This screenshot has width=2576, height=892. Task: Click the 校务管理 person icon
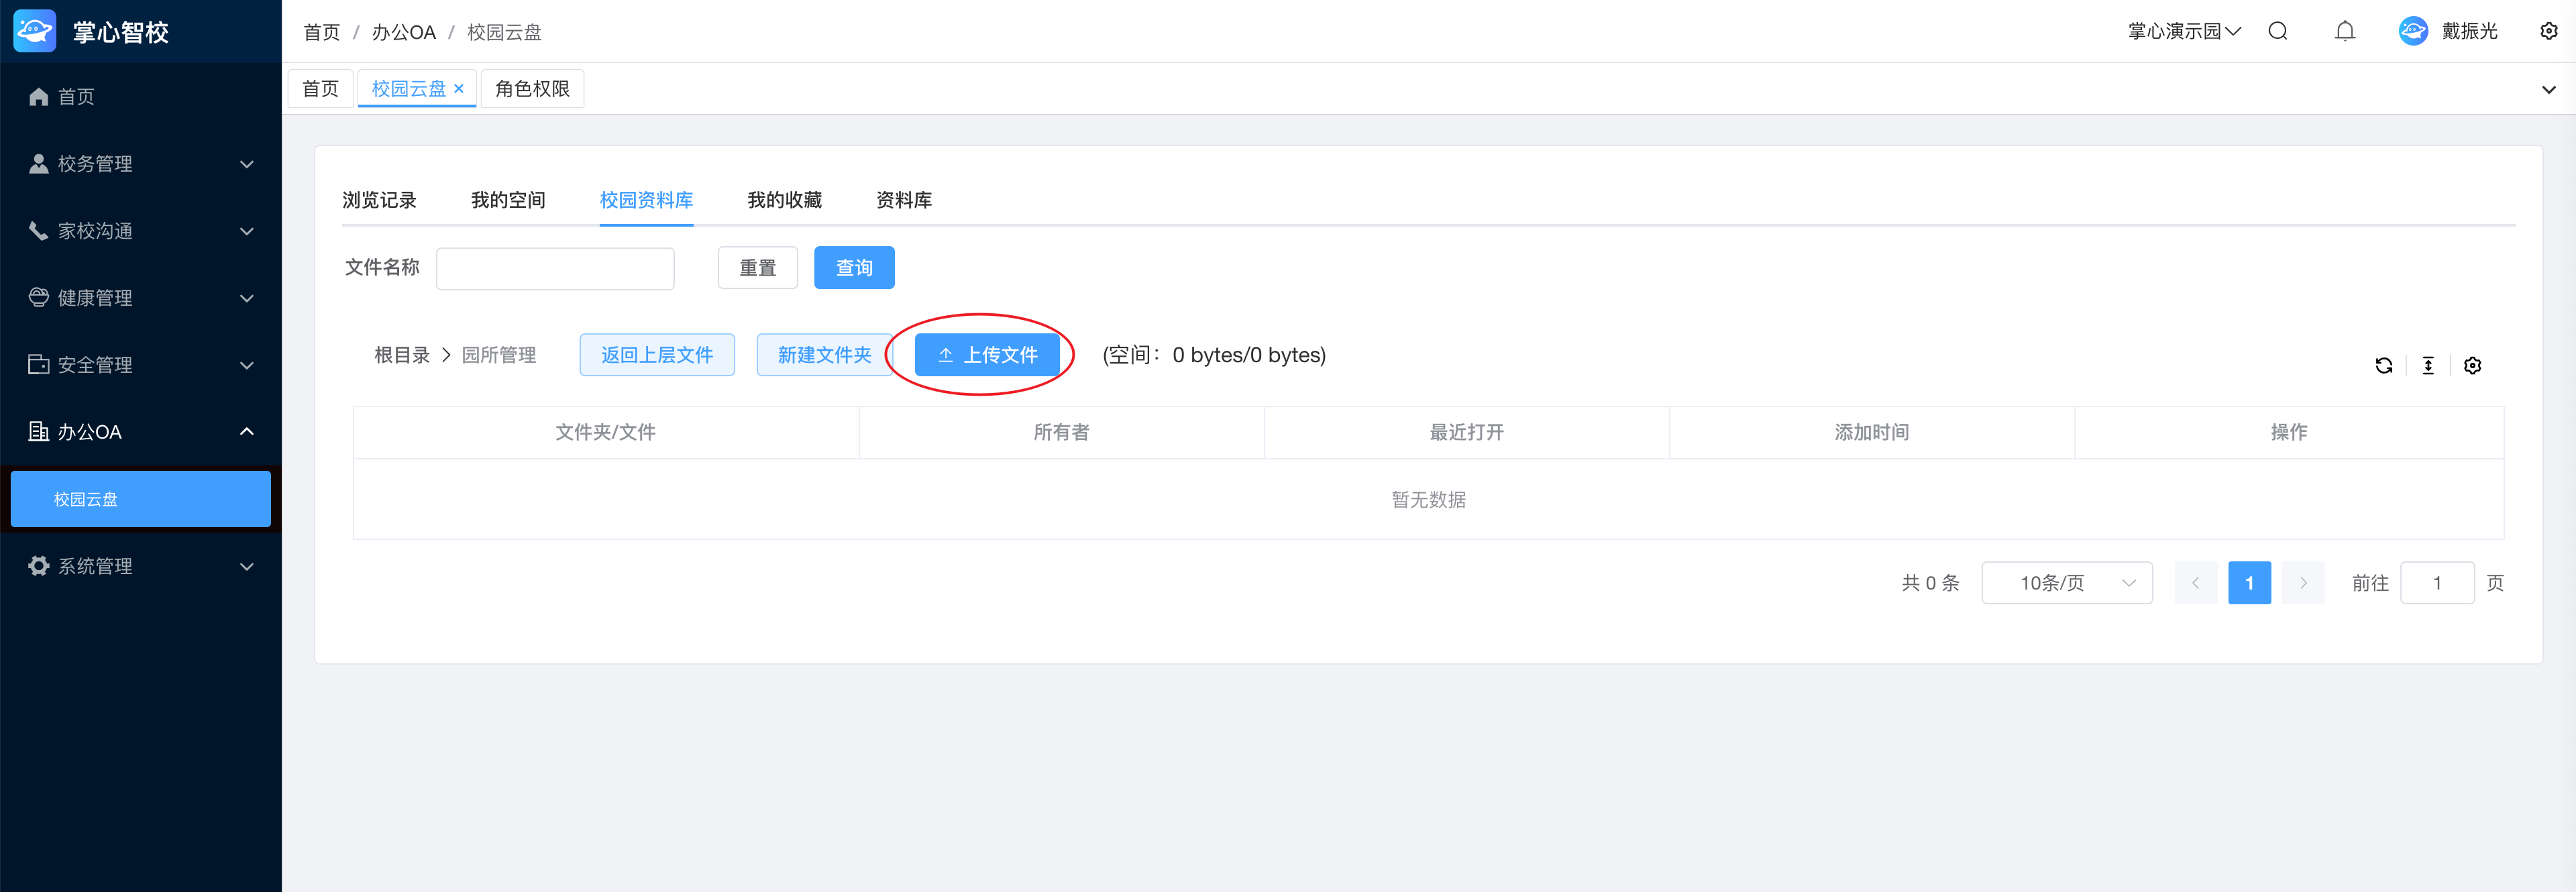pyautogui.click(x=39, y=163)
